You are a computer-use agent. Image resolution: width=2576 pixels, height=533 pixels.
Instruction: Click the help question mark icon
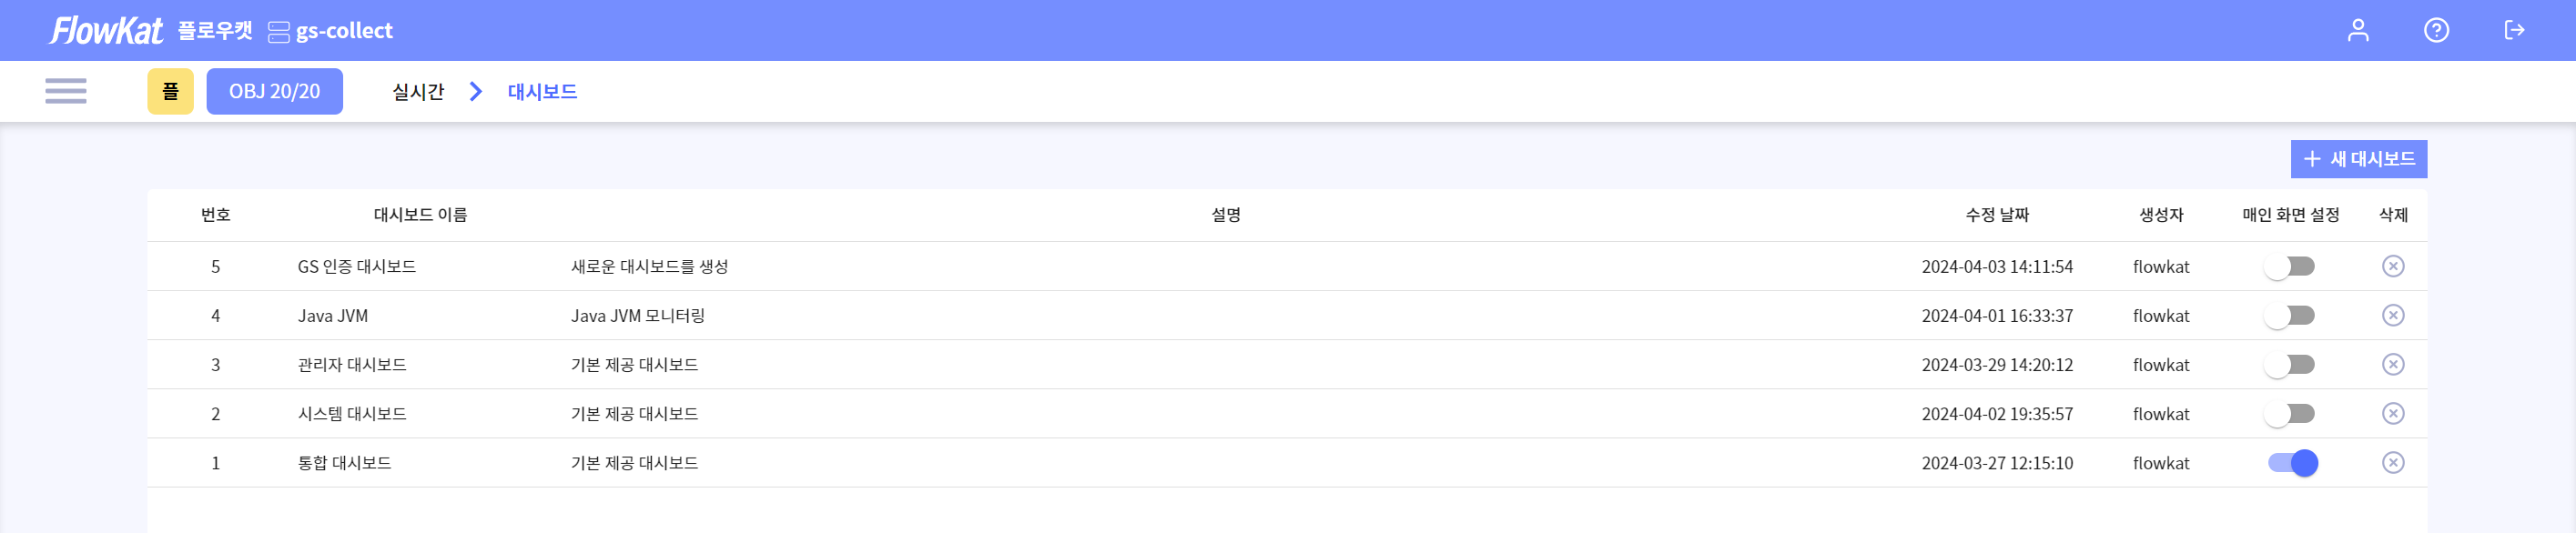coord(2436,30)
